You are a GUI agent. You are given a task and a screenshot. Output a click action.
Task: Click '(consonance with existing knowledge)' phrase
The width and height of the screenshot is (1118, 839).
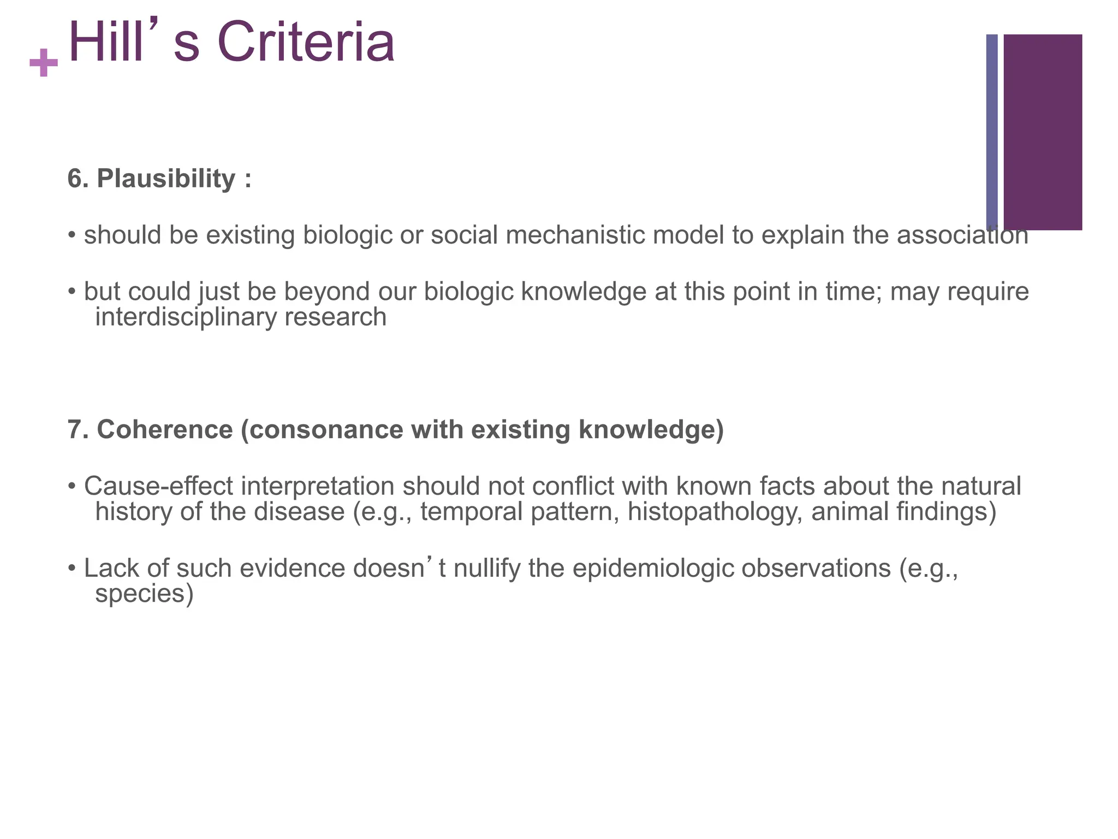point(481,429)
